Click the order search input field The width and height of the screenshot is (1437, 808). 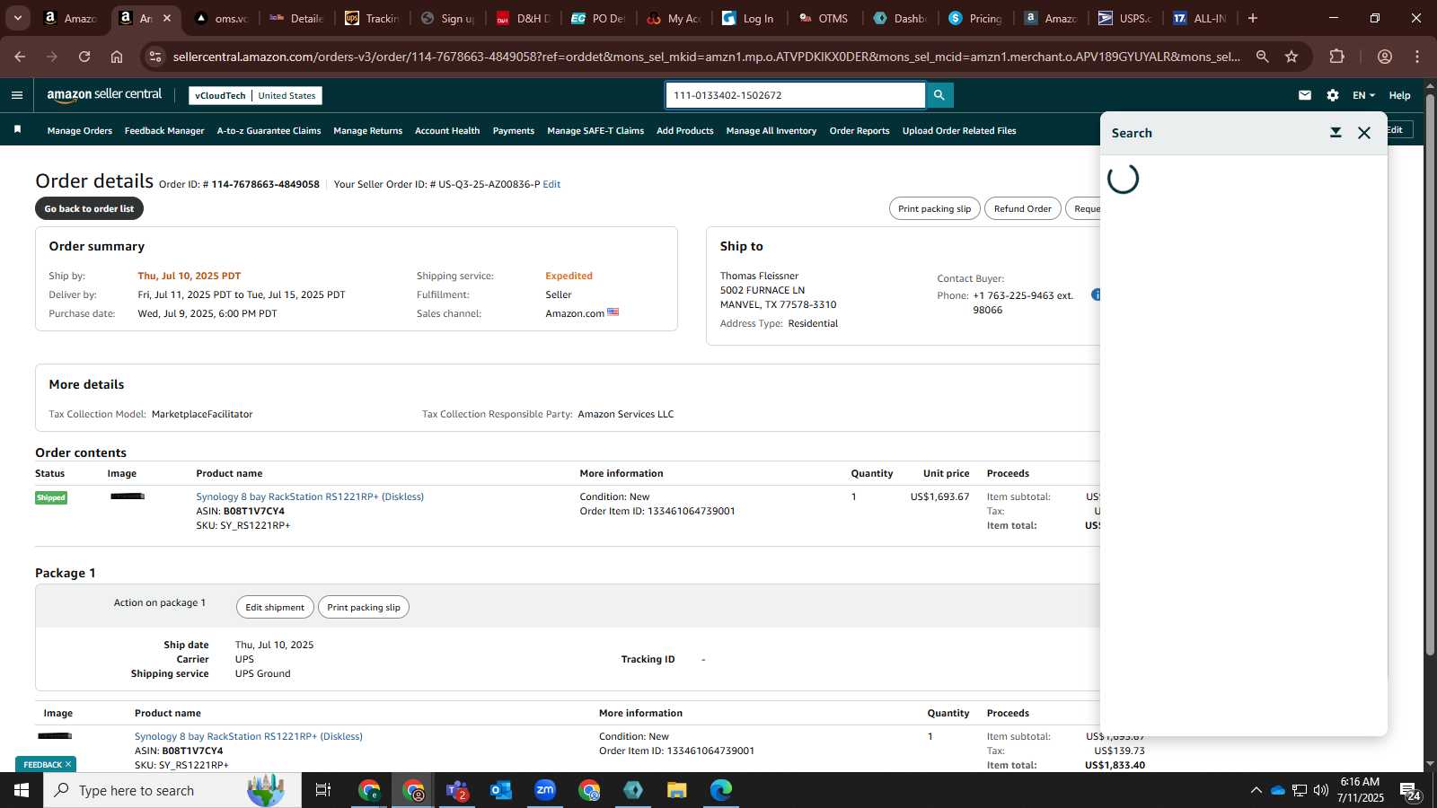click(x=795, y=95)
